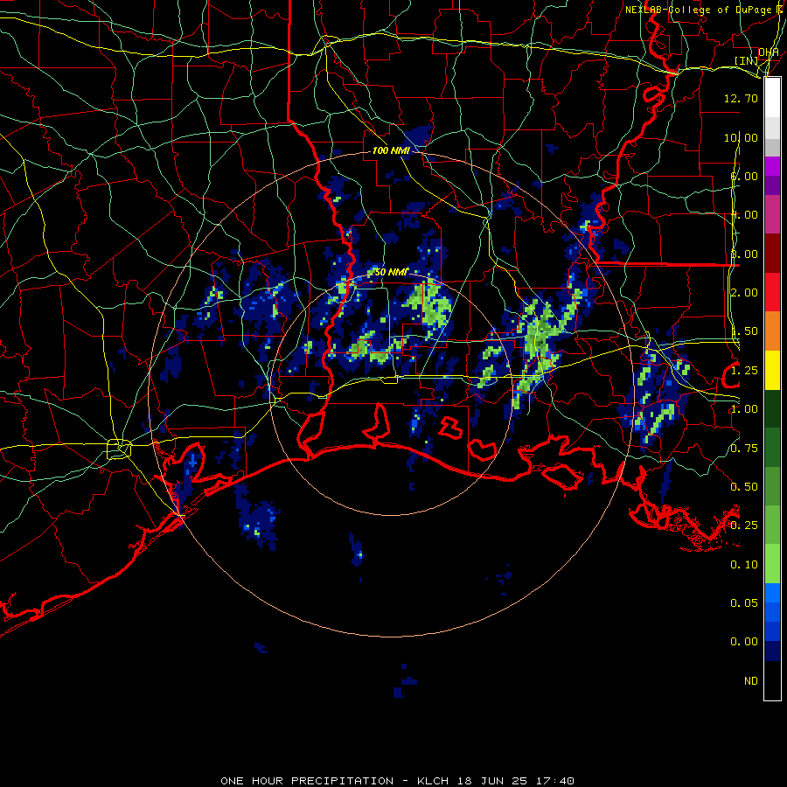This screenshot has height=787, width=787.
Task: Click the 10.00 scale value
Action: [741, 137]
